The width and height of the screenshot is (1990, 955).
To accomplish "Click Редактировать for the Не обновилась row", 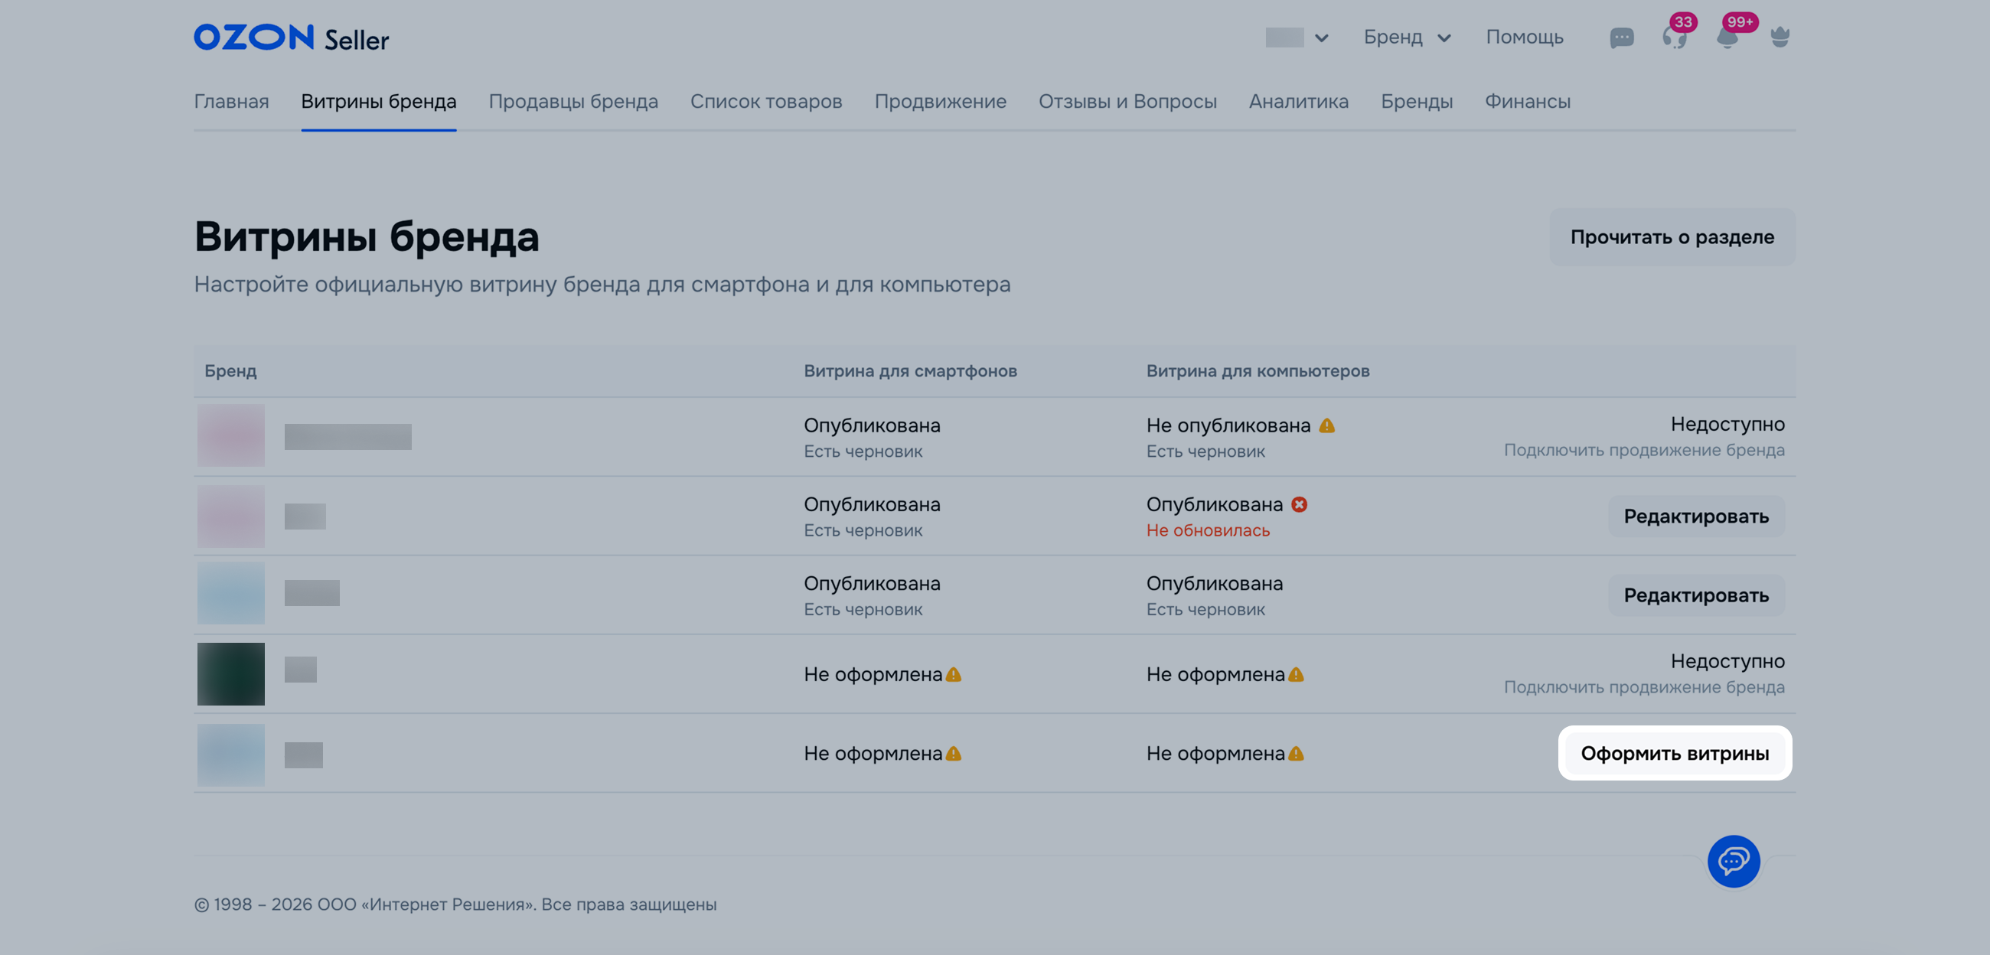I will point(1695,516).
